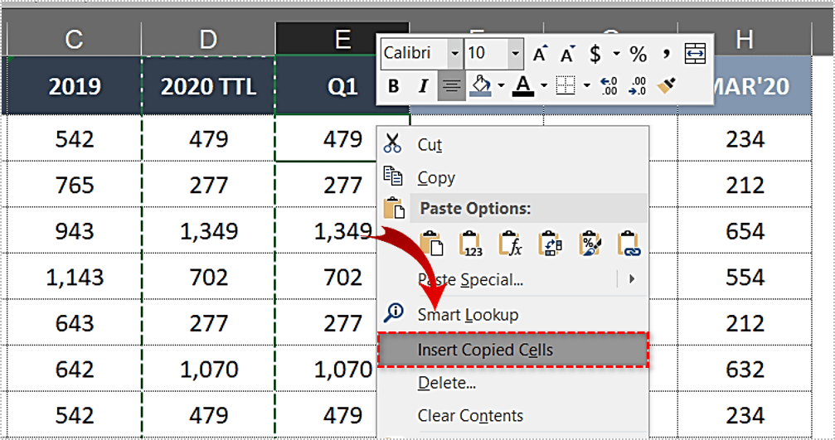Open the Borders dropdown arrow
The width and height of the screenshot is (835, 440).
(586, 85)
